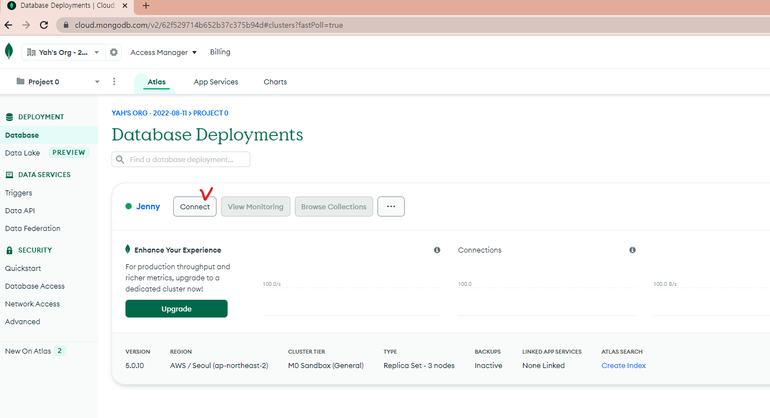Reload the page with refresh icon

click(x=44, y=25)
